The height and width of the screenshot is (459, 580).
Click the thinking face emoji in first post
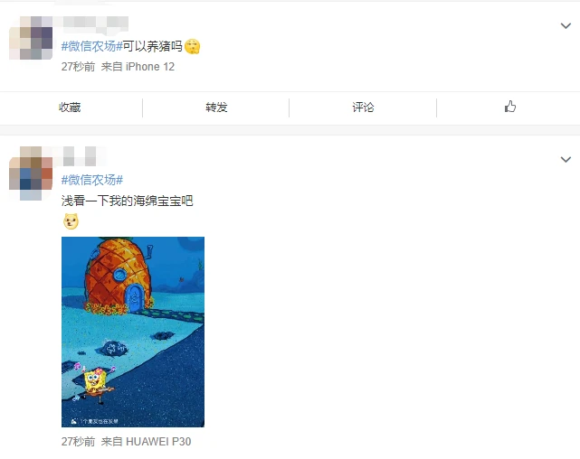pos(192,46)
